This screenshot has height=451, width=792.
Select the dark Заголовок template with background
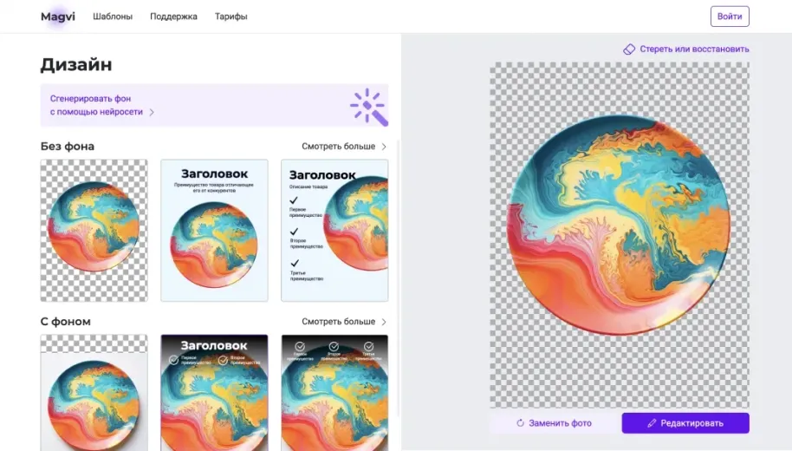click(x=214, y=392)
